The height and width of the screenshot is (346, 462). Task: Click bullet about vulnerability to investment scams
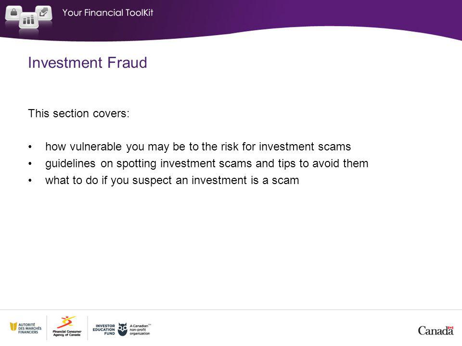click(198, 147)
